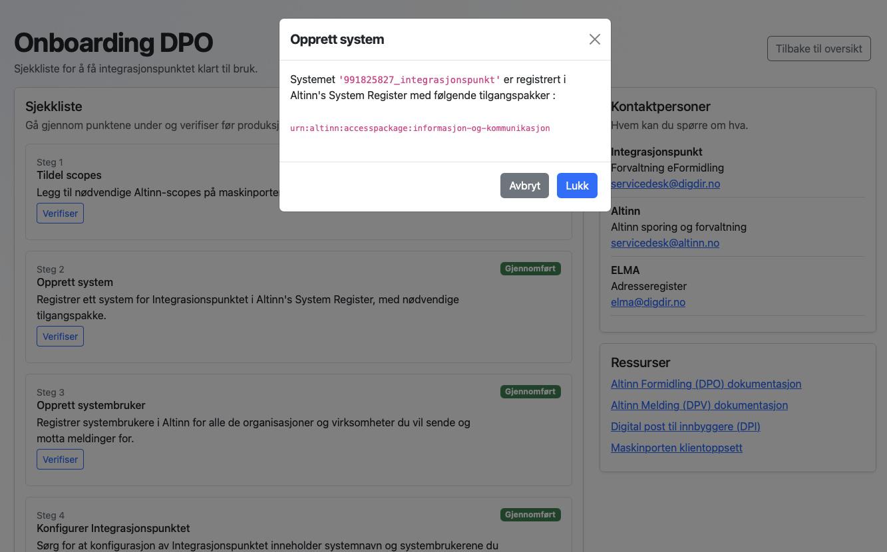Screen dimensions: 887x552
Task: Click the Onboarding DPO page heading
Action: tap(113, 43)
